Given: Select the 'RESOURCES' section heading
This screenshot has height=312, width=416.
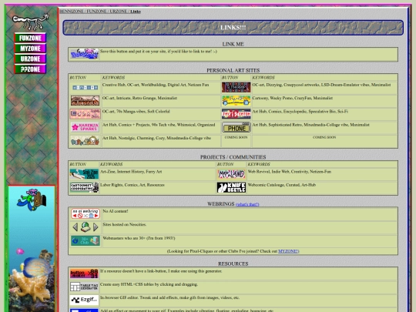Looking at the screenshot, I should click(x=233, y=263).
